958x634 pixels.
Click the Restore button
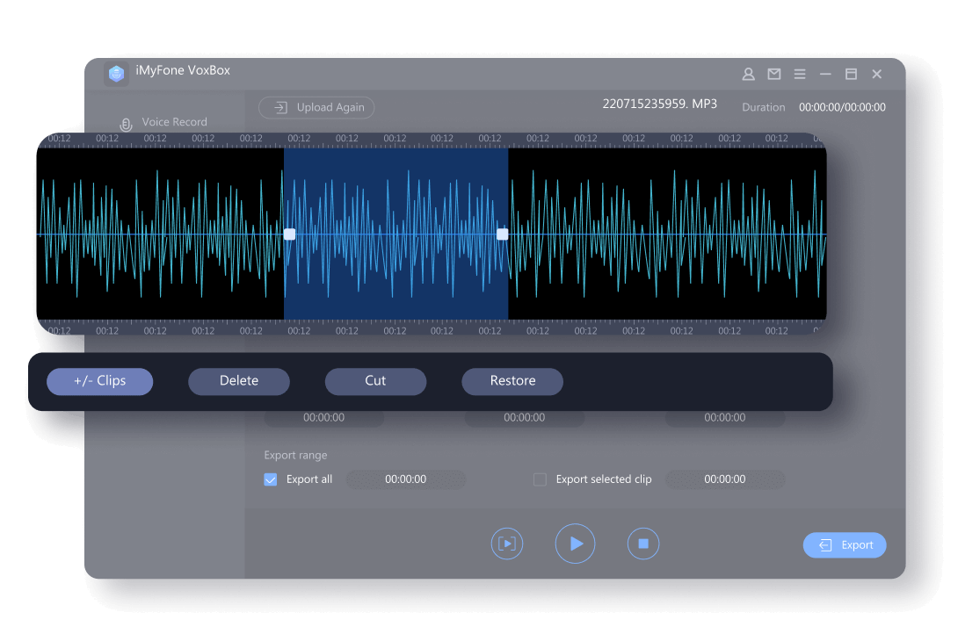(512, 381)
